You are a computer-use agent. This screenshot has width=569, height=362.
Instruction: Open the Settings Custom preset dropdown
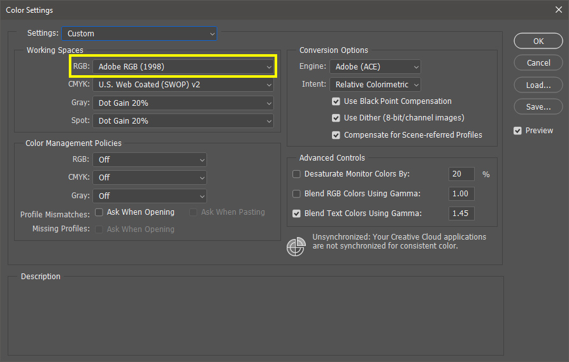(139, 33)
